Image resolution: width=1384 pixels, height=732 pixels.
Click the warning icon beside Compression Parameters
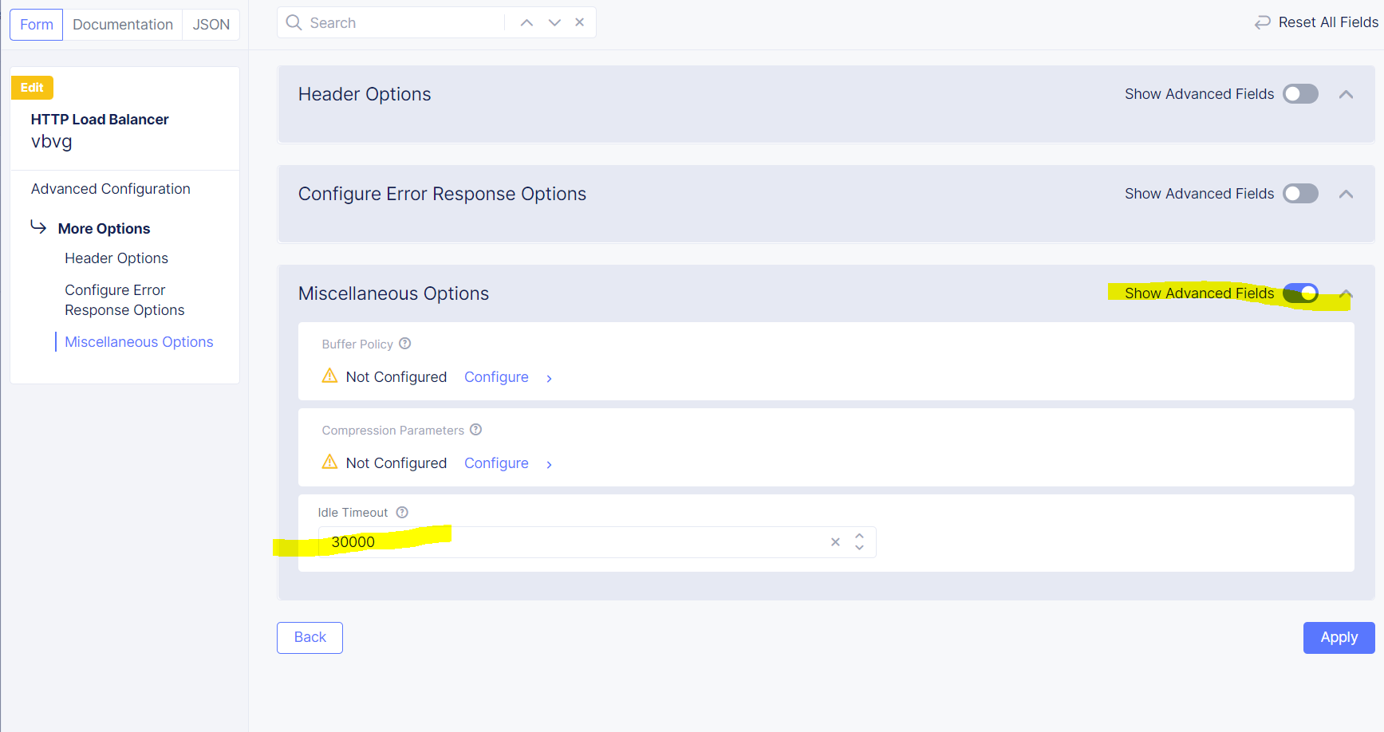(329, 462)
